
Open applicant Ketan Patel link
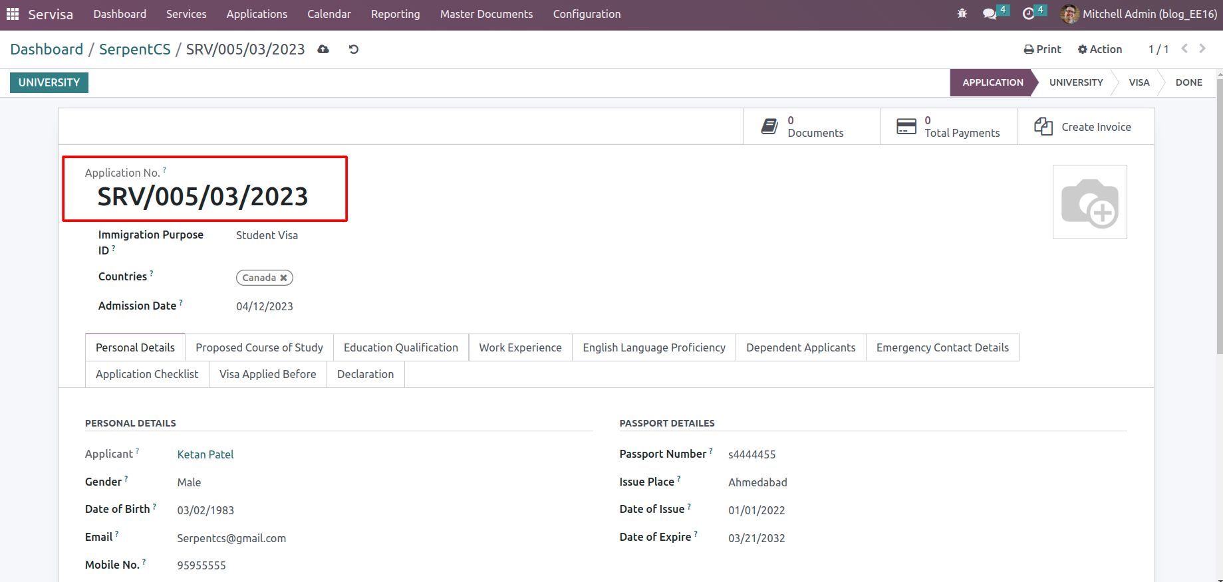coord(205,454)
